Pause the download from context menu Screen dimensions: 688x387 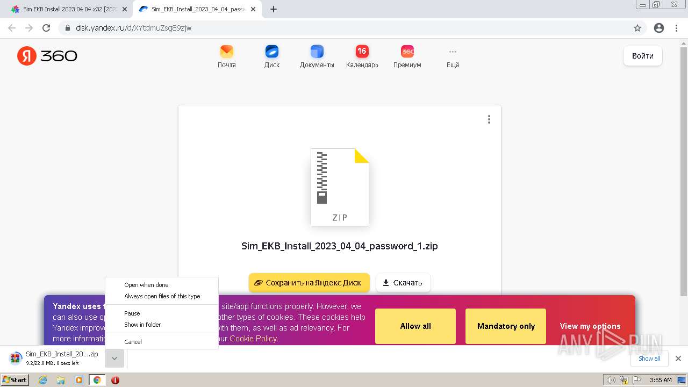point(162,313)
